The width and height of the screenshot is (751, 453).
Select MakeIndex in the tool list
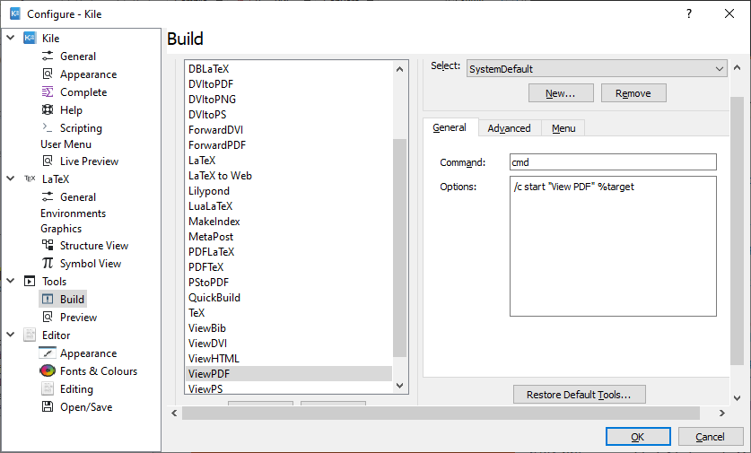click(289, 222)
